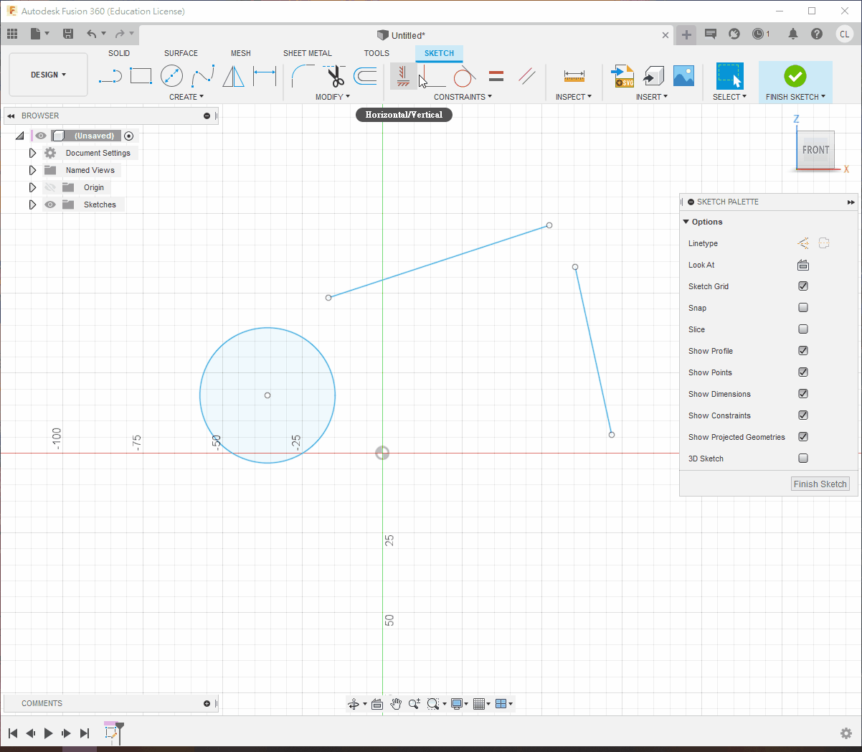Viewport: 862px width, 752px height.
Task: Toggle visibility of the Sketches folder
Action: (x=49, y=205)
